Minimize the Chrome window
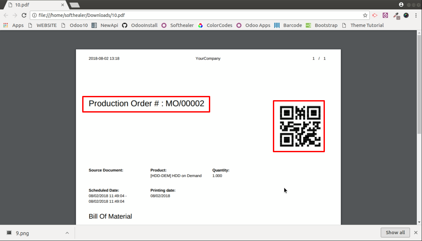 pyautogui.click(x=409, y=5)
